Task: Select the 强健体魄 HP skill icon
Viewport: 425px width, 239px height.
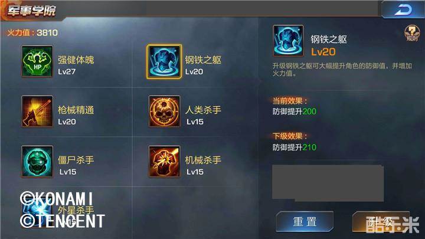Action: 37,61
